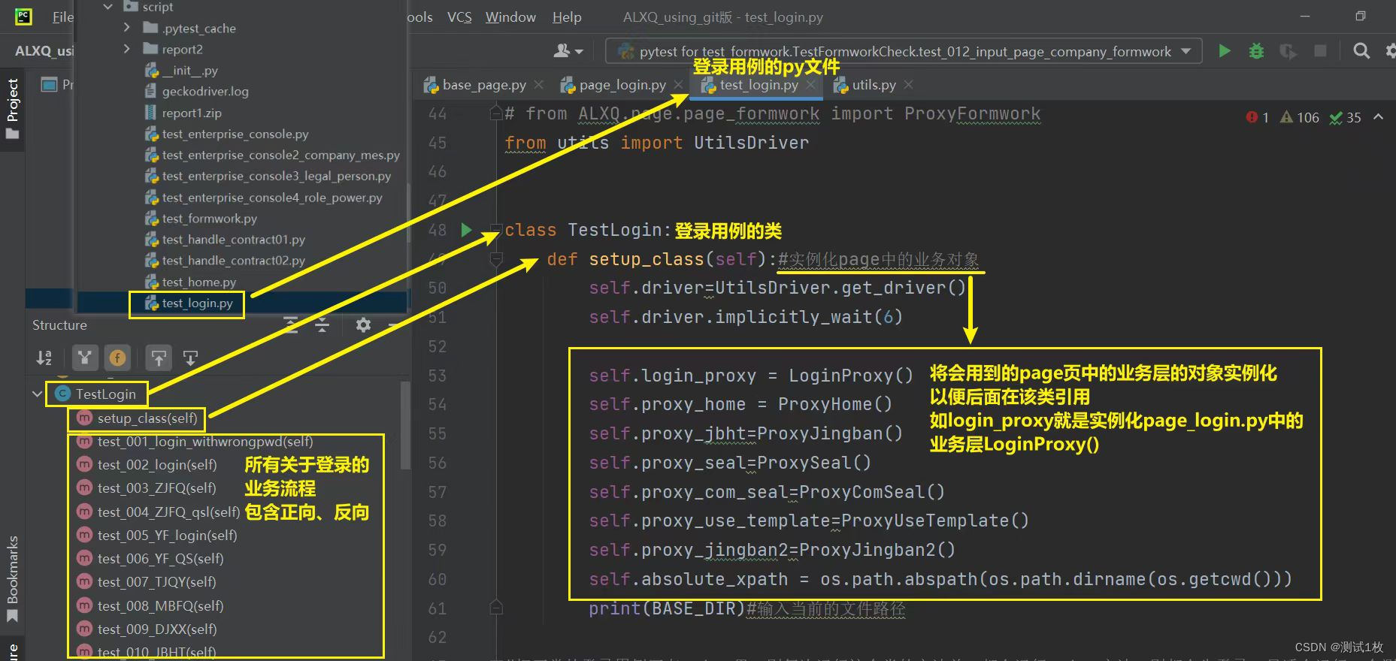The image size is (1396, 661).
Task: Collapse the inspections widget with up chevron
Action: coord(1378,117)
